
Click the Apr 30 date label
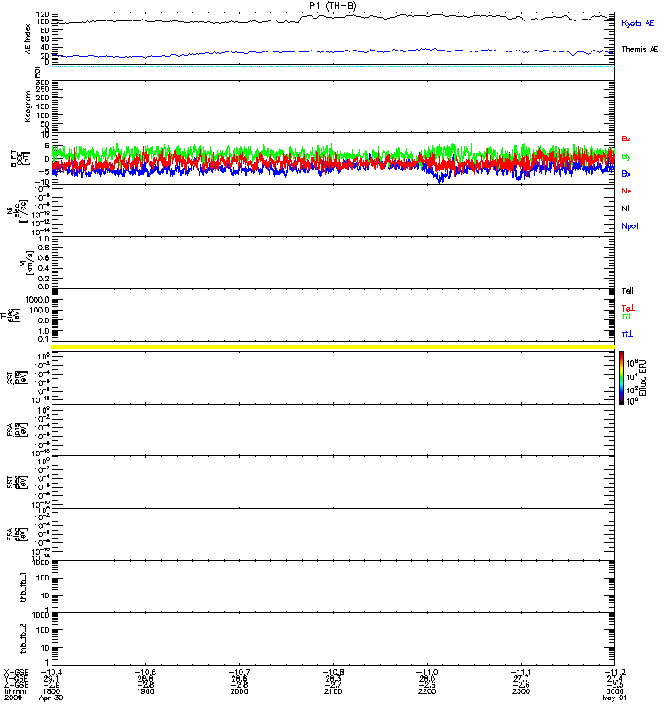pyautogui.click(x=52, y=698)
